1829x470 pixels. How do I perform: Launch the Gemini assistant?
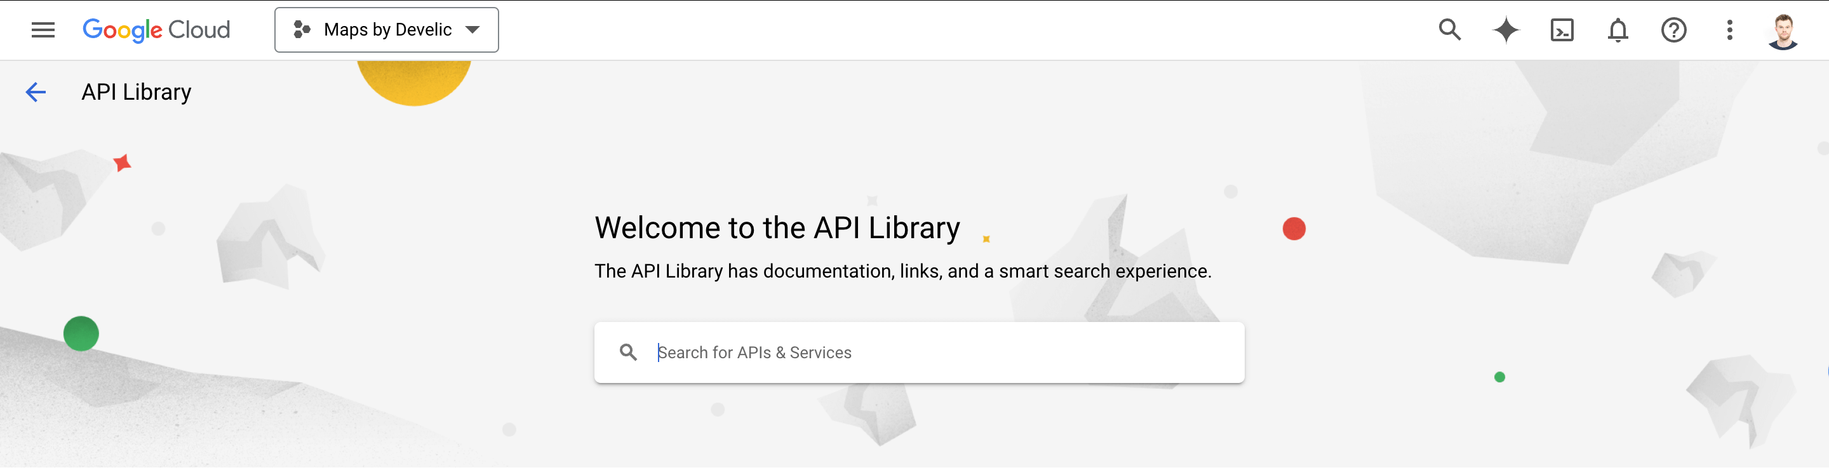coord(1505,30)
